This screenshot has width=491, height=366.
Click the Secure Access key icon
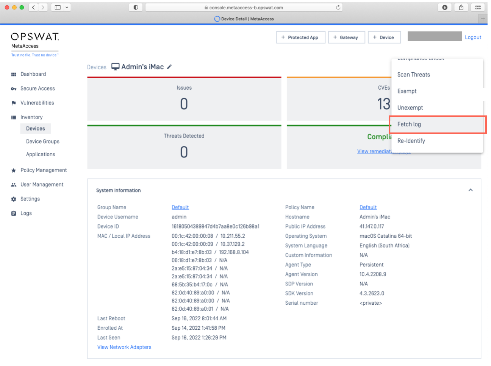tap(14, 89)
